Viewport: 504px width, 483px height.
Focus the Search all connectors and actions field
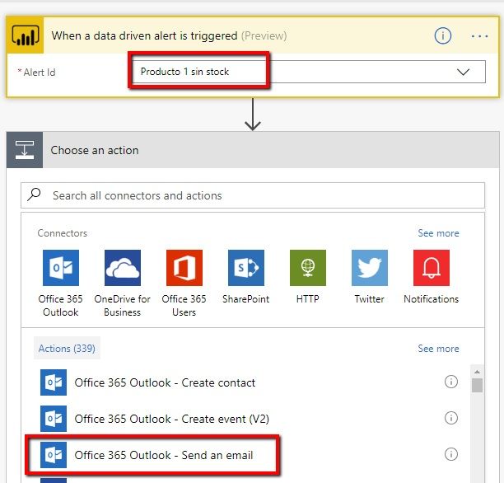coord(253,195)
